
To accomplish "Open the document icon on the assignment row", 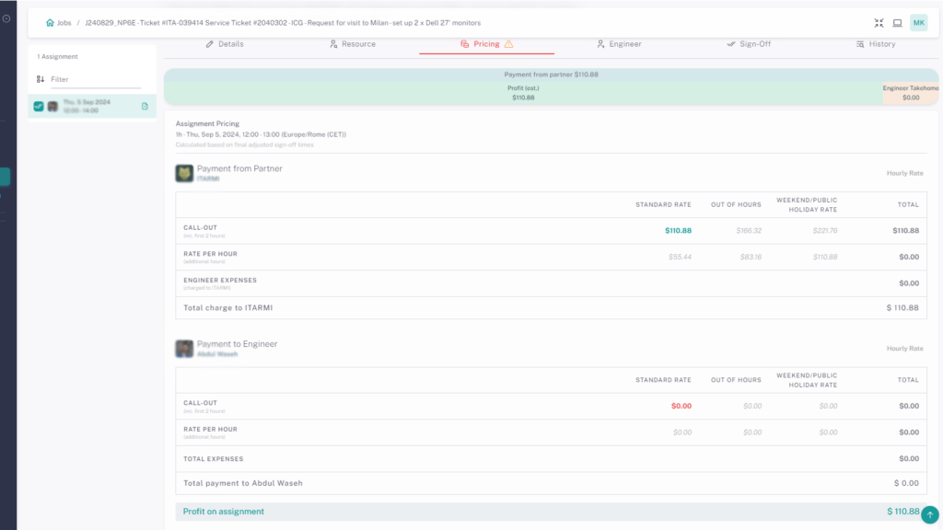I will pos(145,107).
